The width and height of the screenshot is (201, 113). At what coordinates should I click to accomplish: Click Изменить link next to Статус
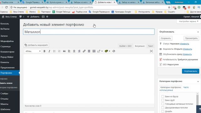coord(184,44)
